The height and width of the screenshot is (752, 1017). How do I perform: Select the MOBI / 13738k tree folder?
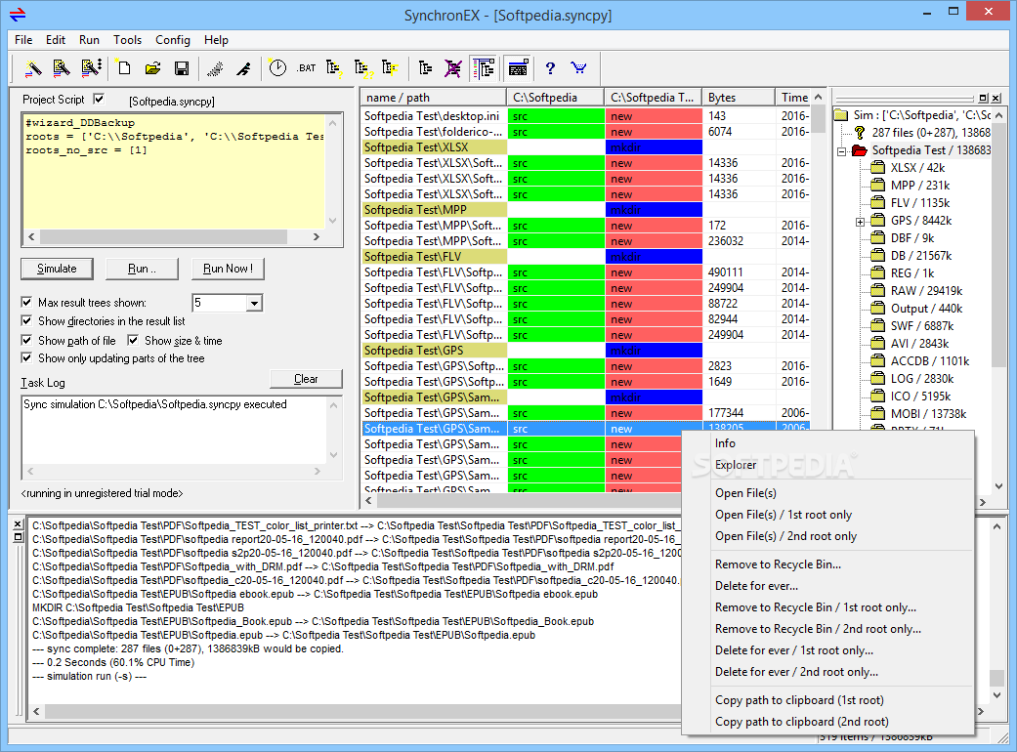928,414
